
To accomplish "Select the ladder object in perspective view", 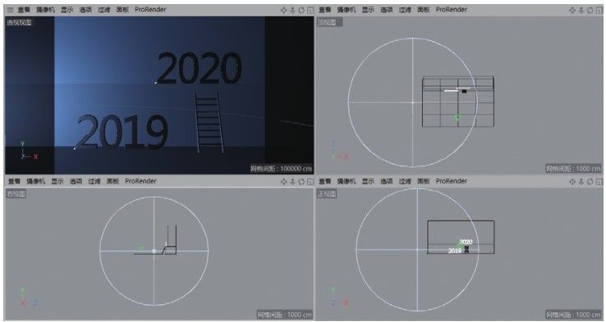I will coord(209,123).
